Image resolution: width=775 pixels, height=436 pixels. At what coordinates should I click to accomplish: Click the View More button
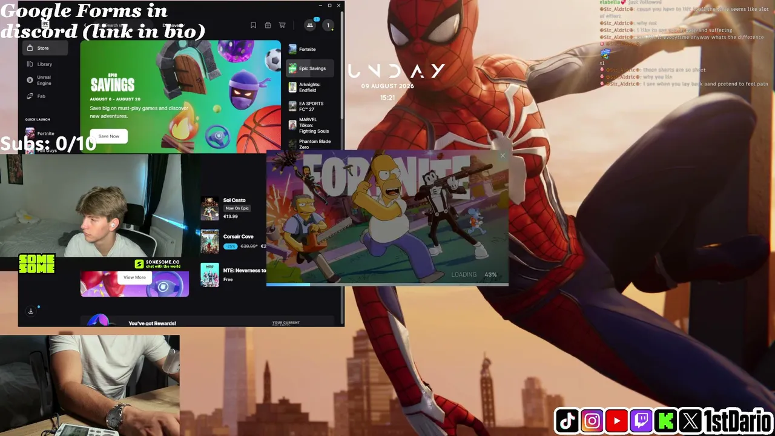[134, 277]
